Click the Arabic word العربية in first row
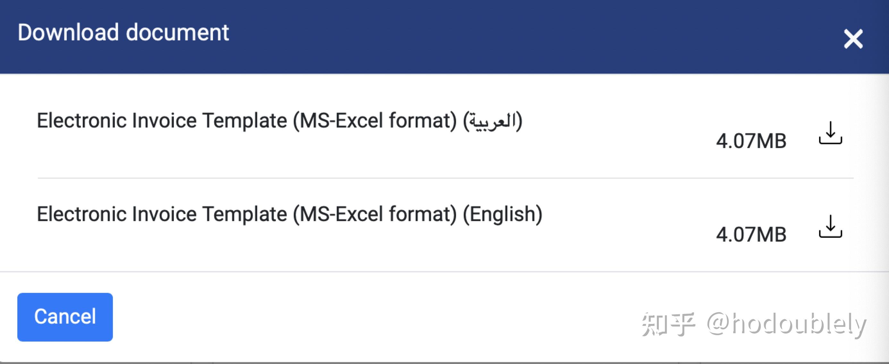 (493, 121)
